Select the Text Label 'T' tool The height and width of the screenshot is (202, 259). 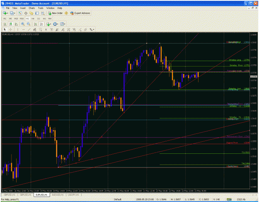51,30
